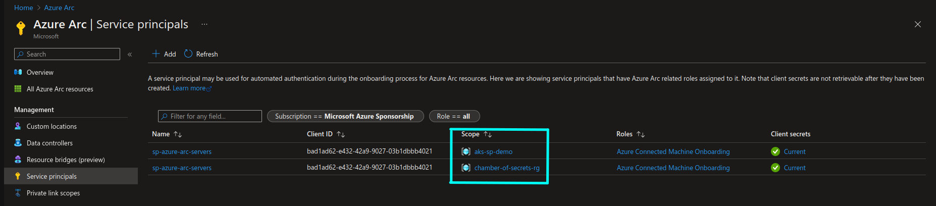Screen dimensions: 936x206
Task: Click green check icon in aks-sp-demo row
Action: [x=775, y=151]
